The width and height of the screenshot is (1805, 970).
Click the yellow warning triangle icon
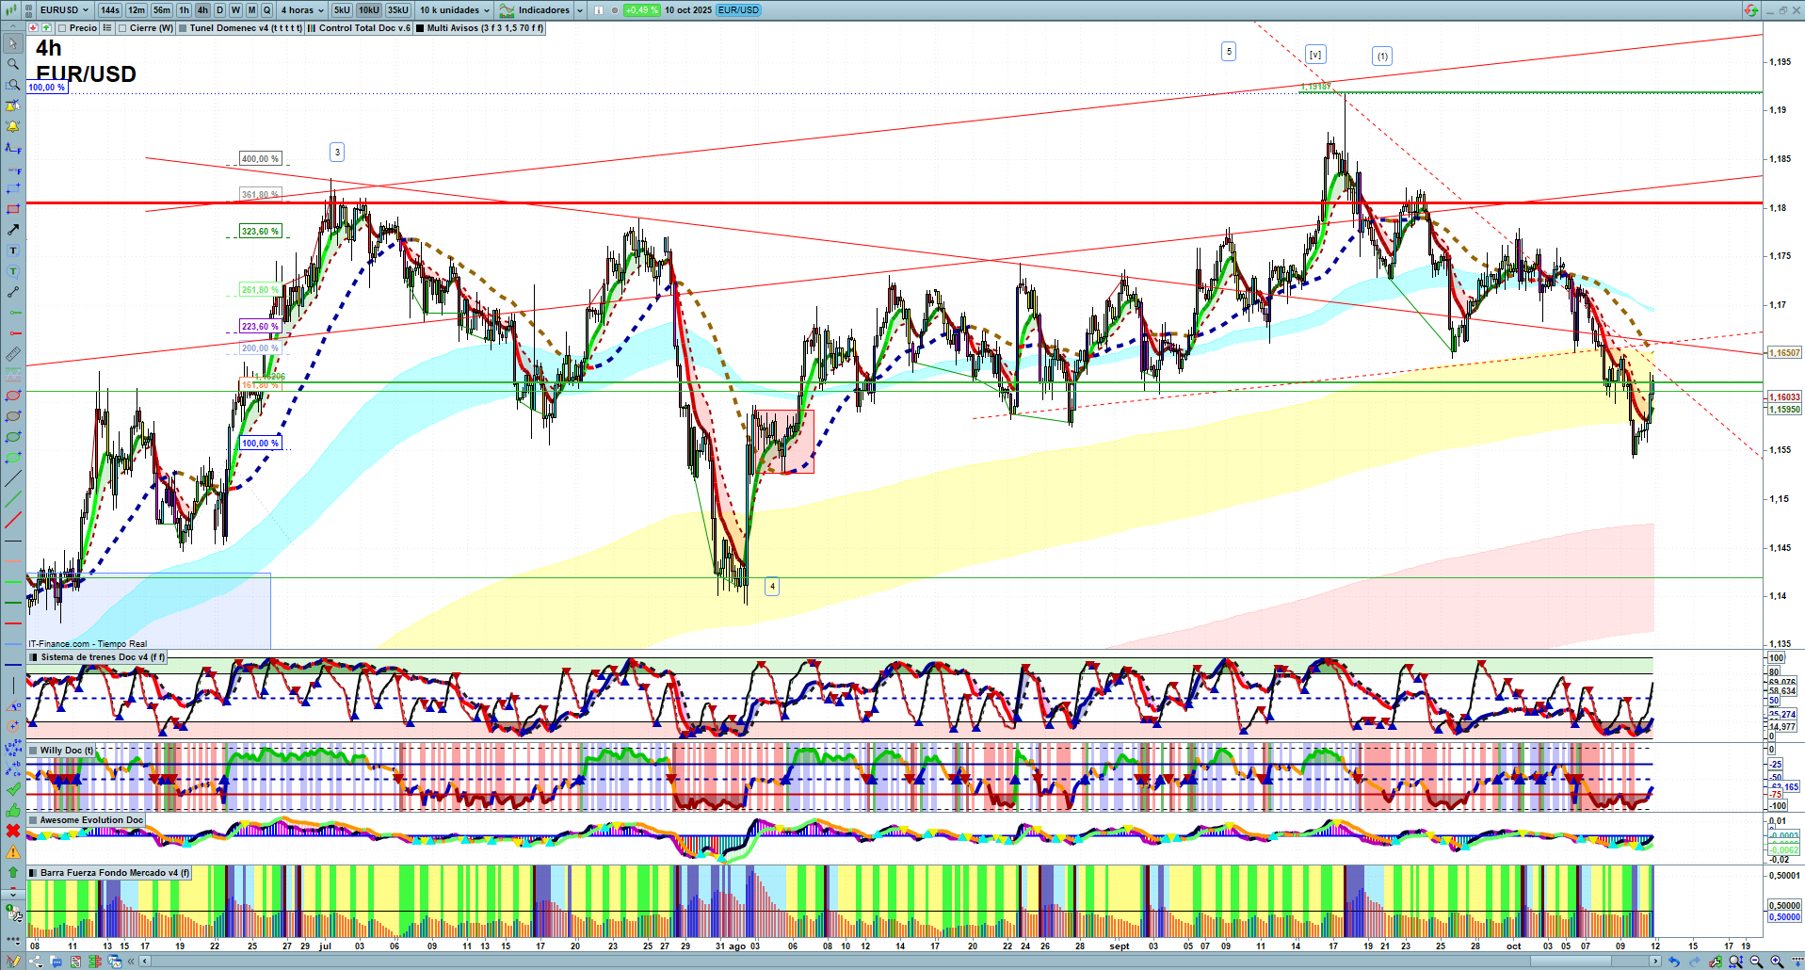point(13,851)
